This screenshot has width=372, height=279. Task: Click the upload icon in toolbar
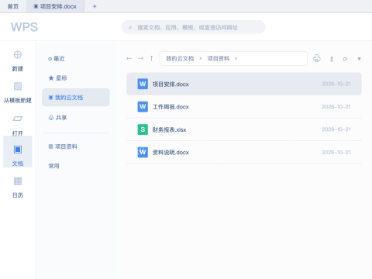(332, 59)
